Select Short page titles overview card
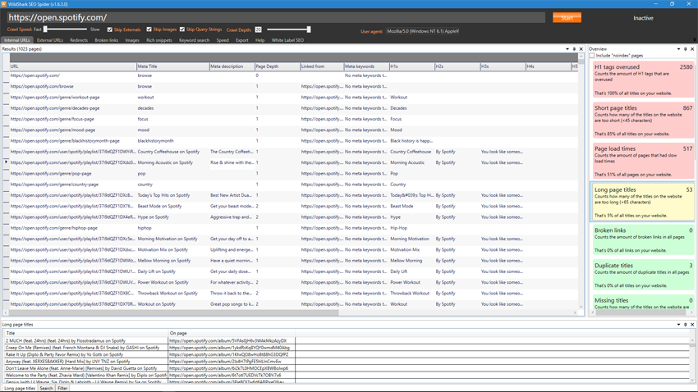The height and width of the screenshot is (392, 698). coord(643,121)
